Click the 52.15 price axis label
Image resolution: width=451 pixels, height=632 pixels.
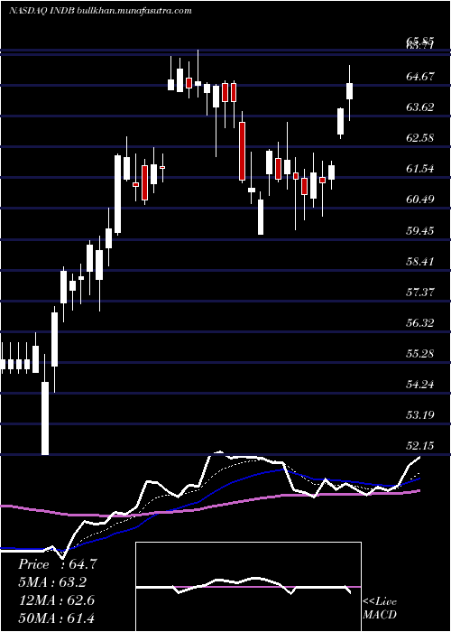coord(420,445)
